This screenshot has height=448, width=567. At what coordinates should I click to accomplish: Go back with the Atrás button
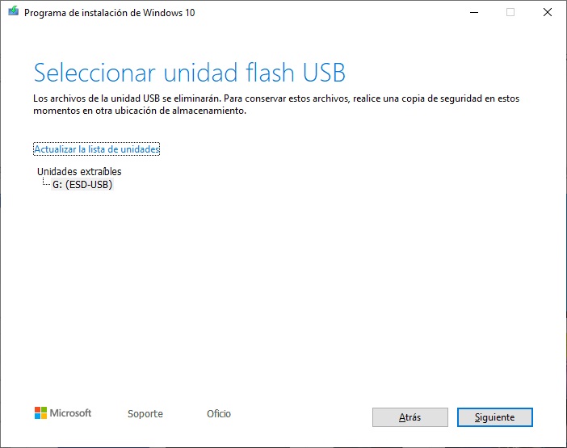tap(410, 417)
